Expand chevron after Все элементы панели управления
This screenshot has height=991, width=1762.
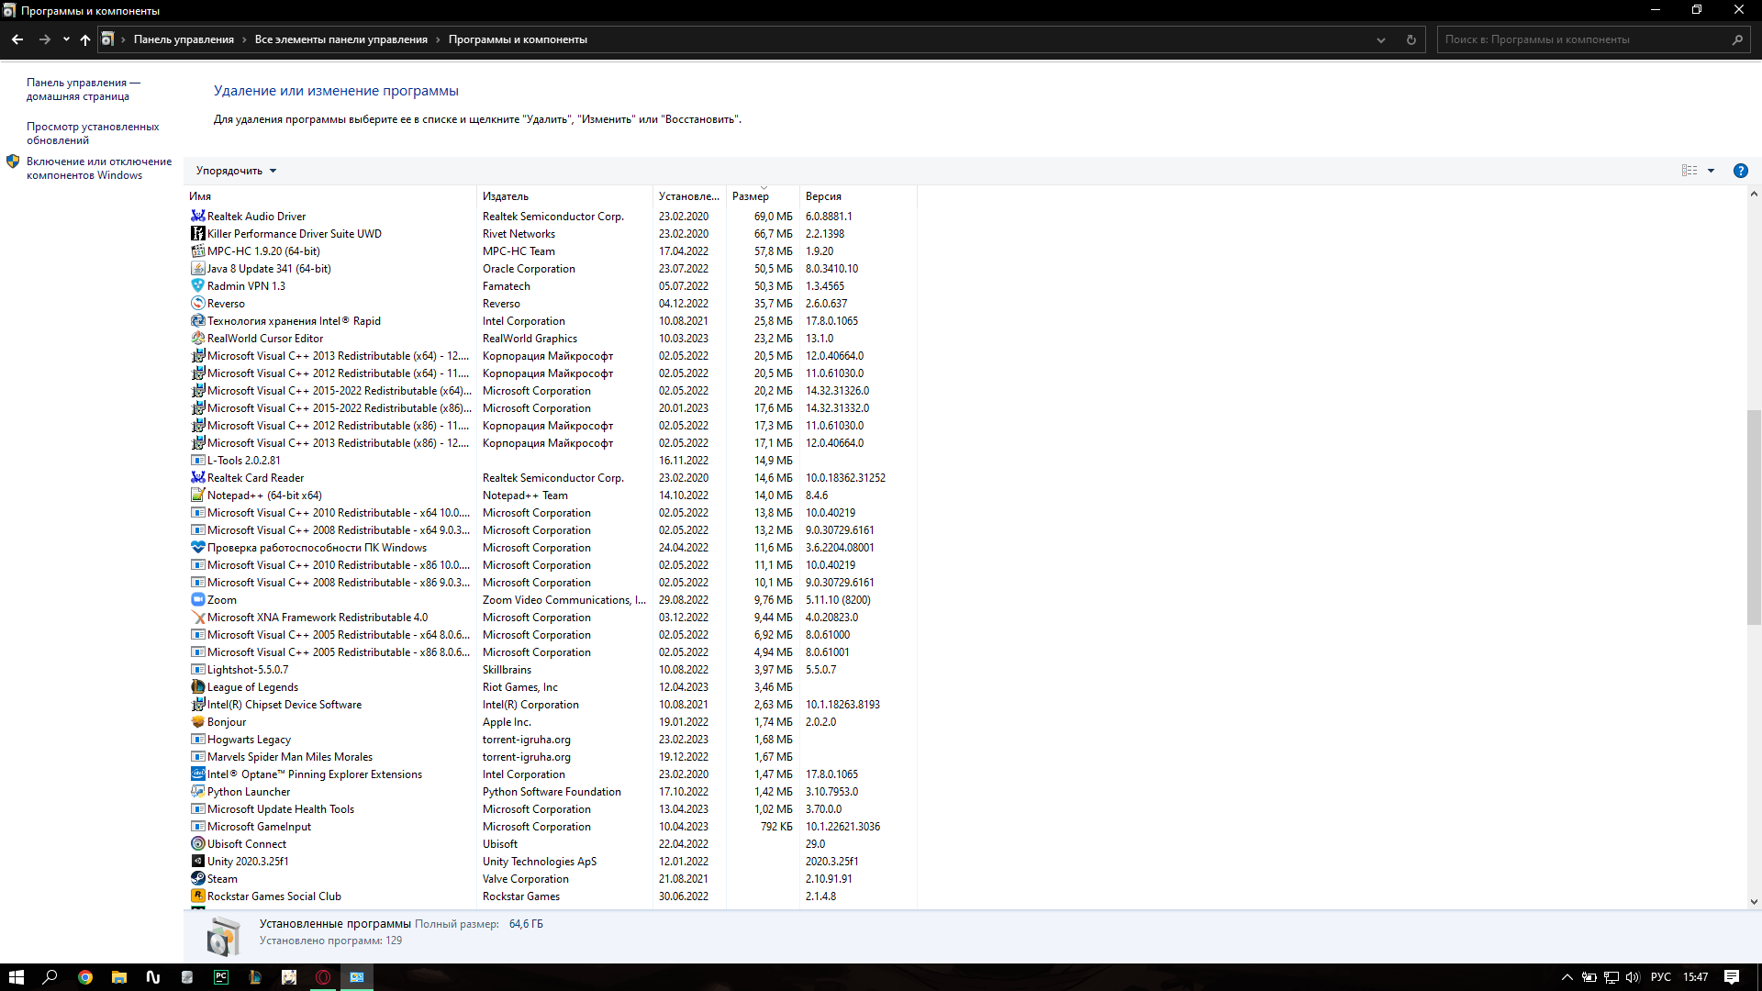click(x=438, y=39)
